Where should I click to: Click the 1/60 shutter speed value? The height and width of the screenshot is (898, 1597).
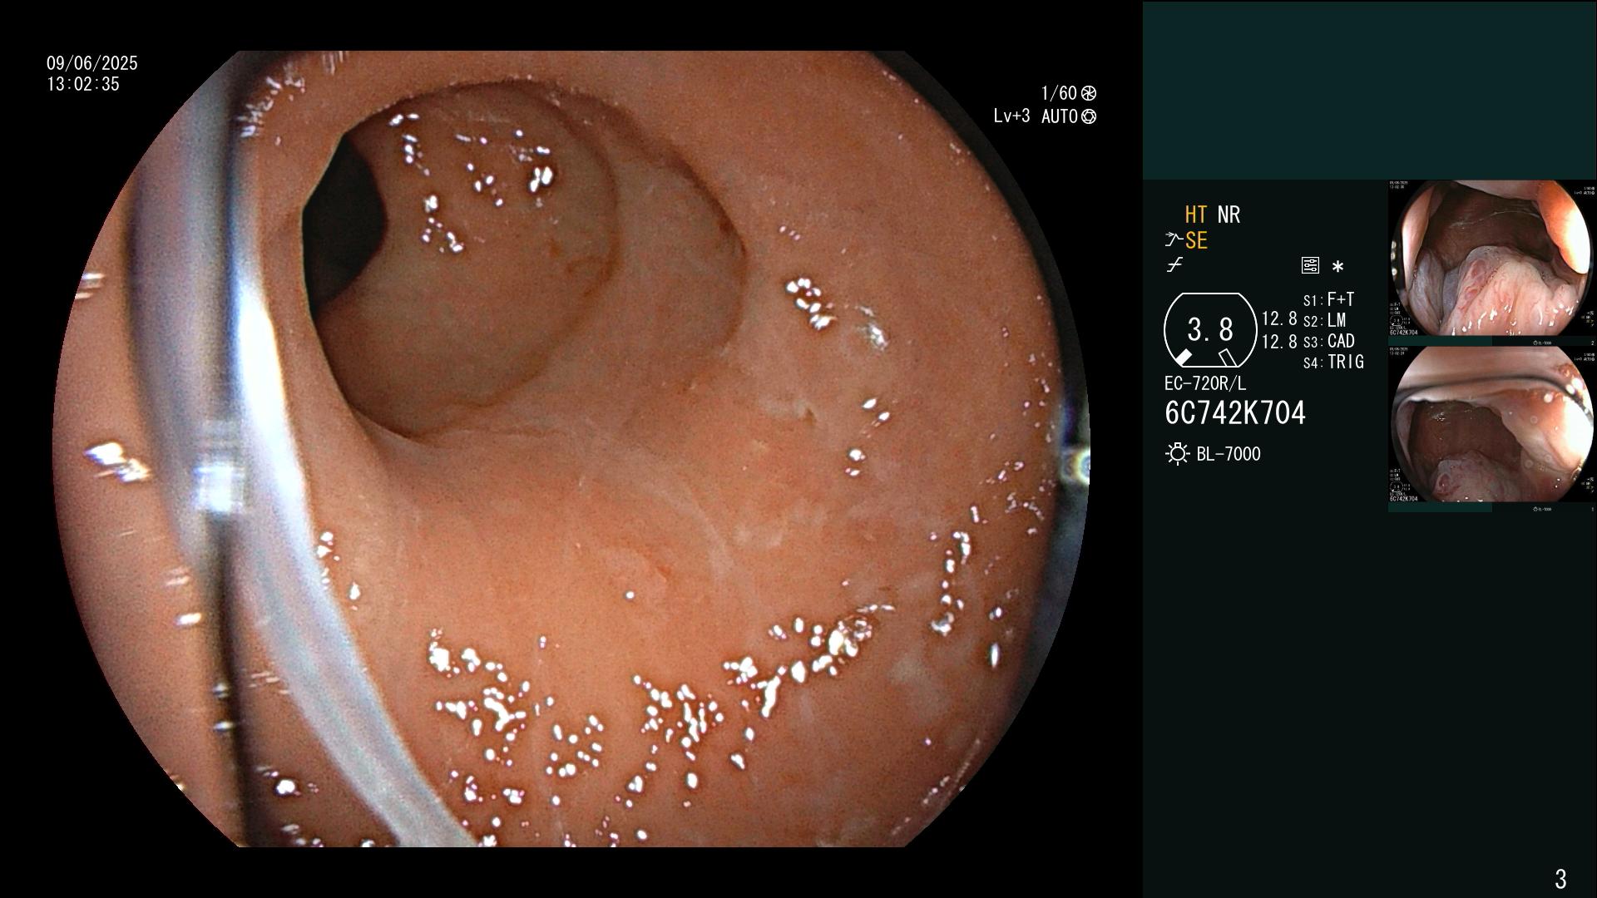click(1059, 93)
